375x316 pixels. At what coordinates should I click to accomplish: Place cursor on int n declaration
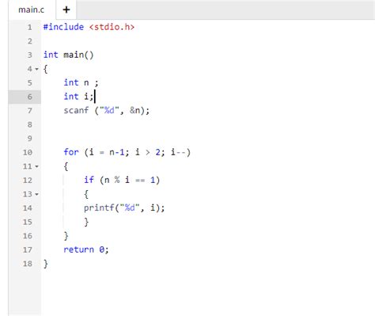tap(81, 82)
